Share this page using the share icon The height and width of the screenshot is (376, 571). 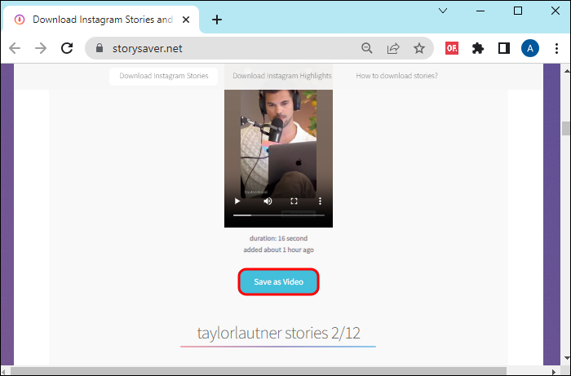click(x=393, y=48)
